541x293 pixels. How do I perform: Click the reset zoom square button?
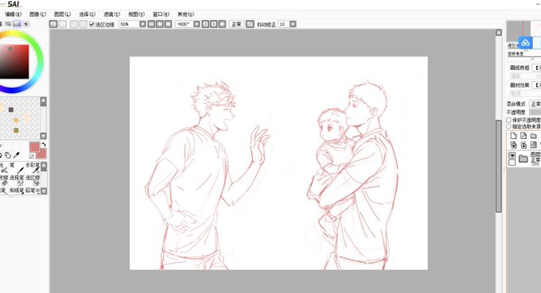pyautogui.click(x=168, y=24)
